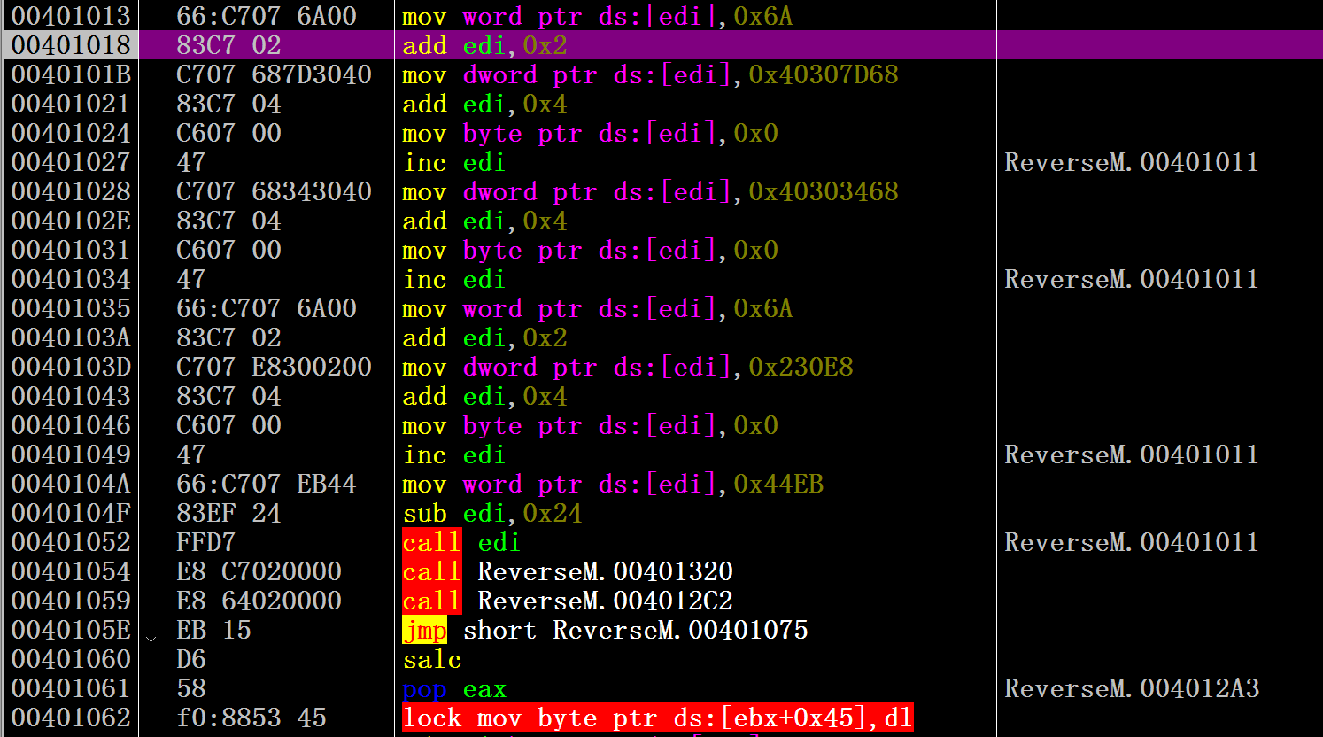Screen dimensions: 1323x737
Task: Click address 00401031
Action: point(71,250)
